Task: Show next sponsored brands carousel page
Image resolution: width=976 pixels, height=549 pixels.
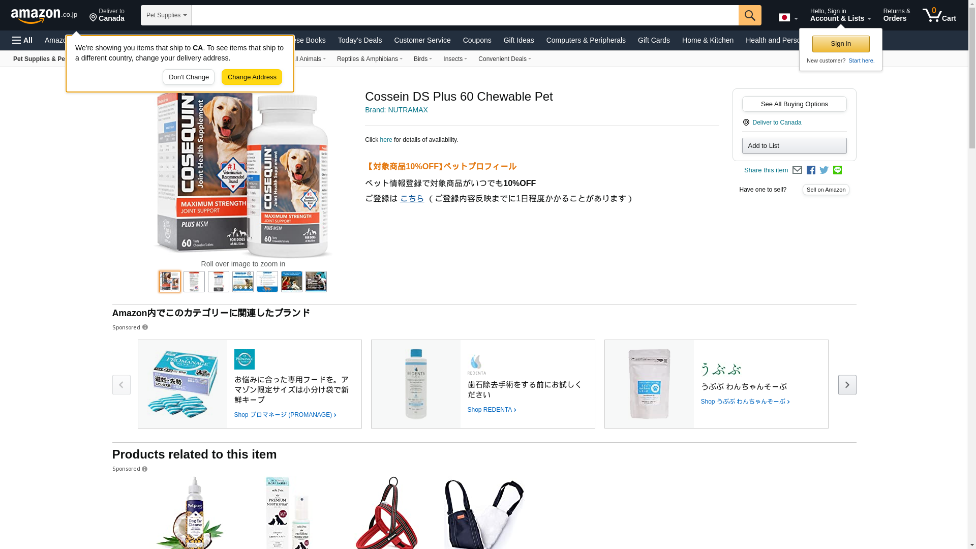Action: [x=847, y=385]
